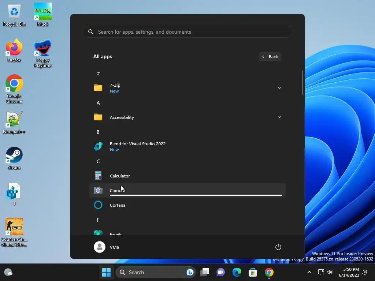Open the Camera app
Image resolution: width=375 pixels, height=281 pixels.
click(x=187, y=190)
